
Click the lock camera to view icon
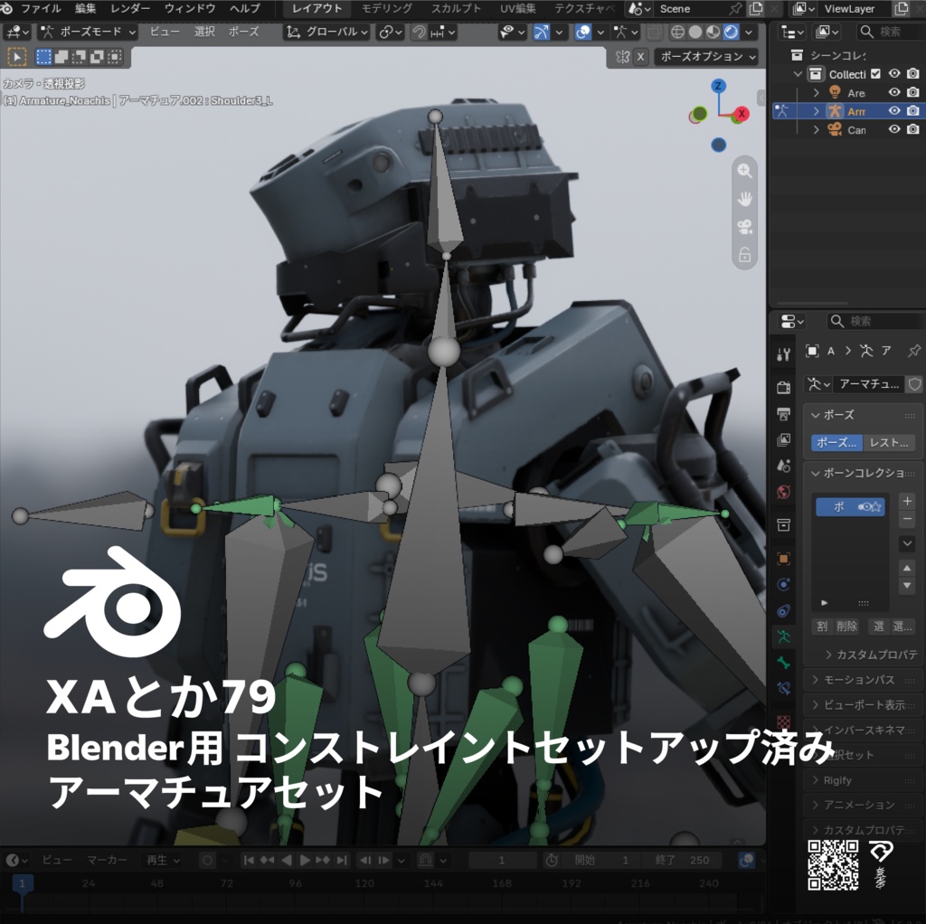(745, 255)
